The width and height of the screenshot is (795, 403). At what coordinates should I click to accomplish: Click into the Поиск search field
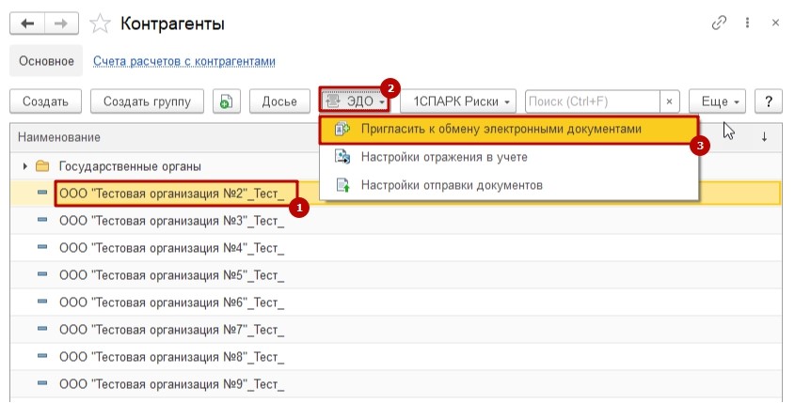(x=591, y=101)
